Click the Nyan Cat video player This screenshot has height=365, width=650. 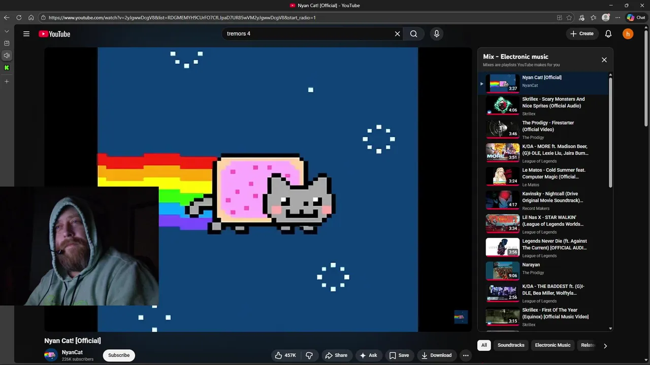tap(258, 190)
